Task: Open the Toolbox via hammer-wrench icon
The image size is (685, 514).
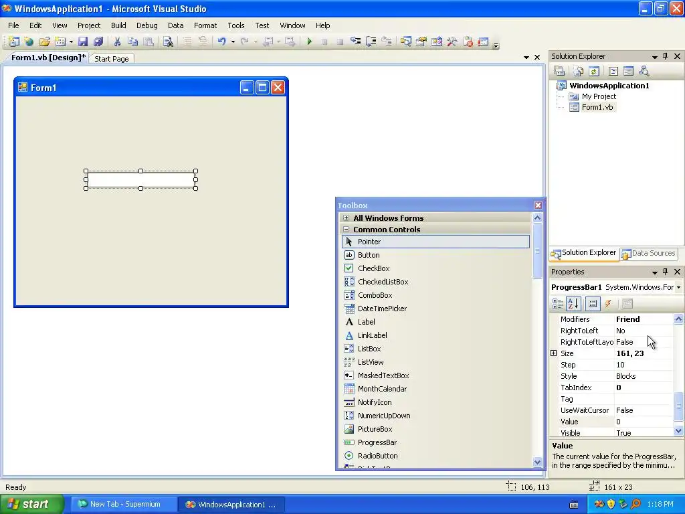Action: coord(452,41)
